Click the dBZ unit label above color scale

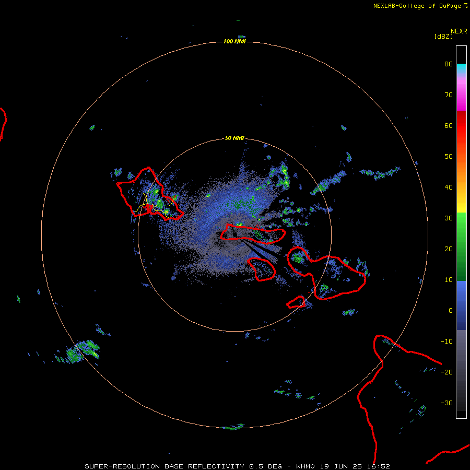[x=443, y=36]
